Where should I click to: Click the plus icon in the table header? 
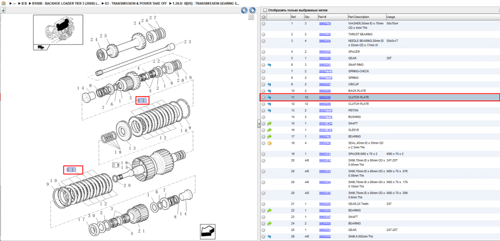(263, 17)
